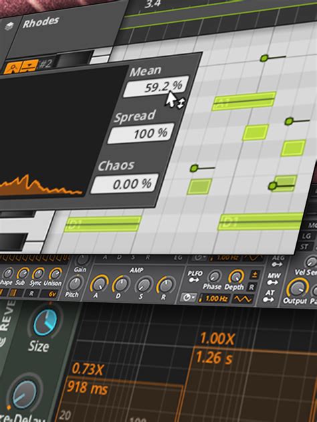Viewport: 317px width, 422px height.
Task: Click the PLFO modulation routing arrow
Action: pyautogui.click(x=193, y=280)
